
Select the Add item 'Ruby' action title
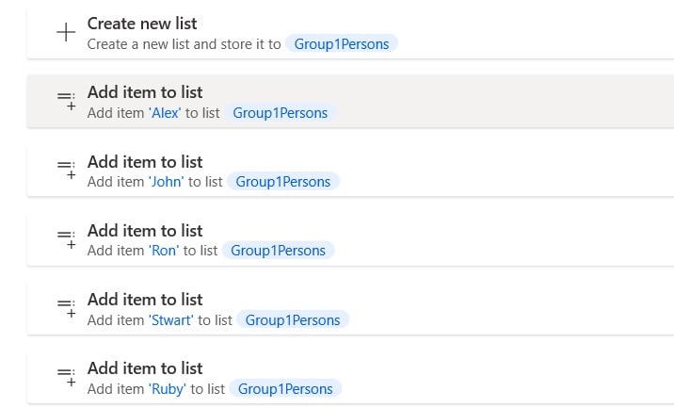(145, 368)
